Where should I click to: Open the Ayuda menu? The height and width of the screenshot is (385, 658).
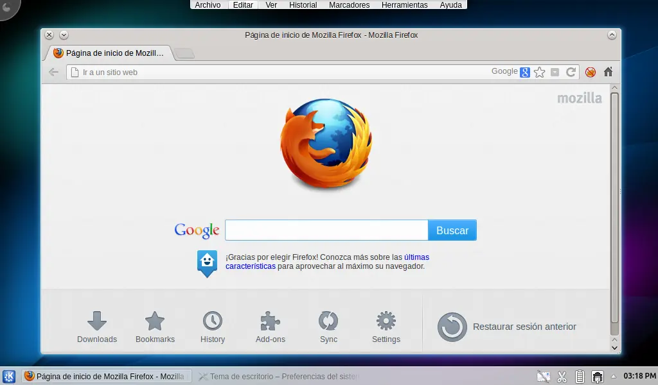450,5
